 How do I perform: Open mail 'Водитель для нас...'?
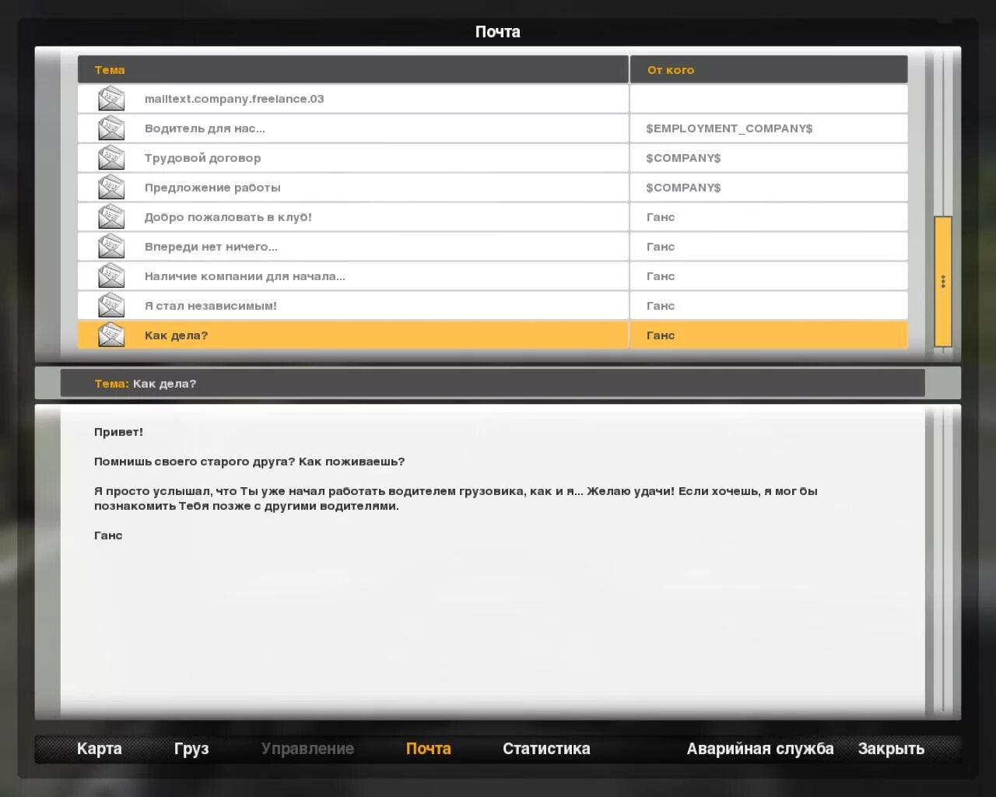click(352, 128)
